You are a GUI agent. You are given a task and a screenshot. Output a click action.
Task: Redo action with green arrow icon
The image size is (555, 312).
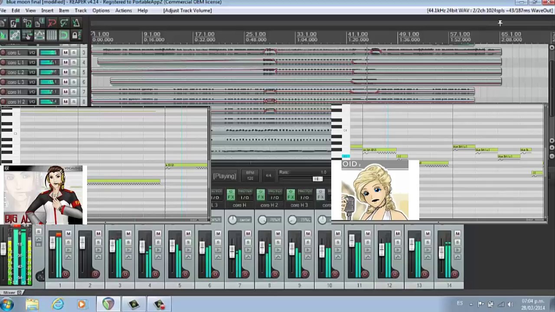click(x=64, y=23)
